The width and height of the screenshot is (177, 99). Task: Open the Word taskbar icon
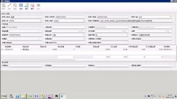pyautogui.click(x=37, y=96)
